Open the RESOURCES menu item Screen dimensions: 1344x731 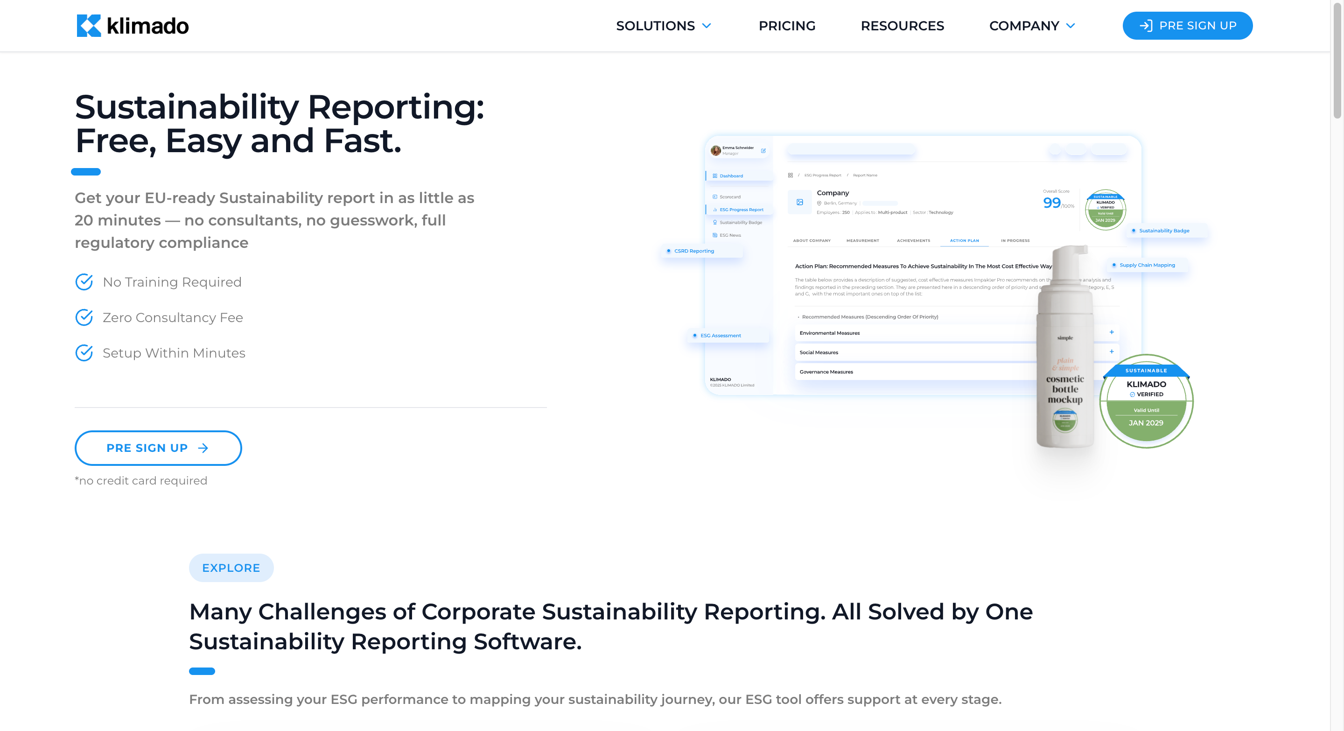coord(902,26)
